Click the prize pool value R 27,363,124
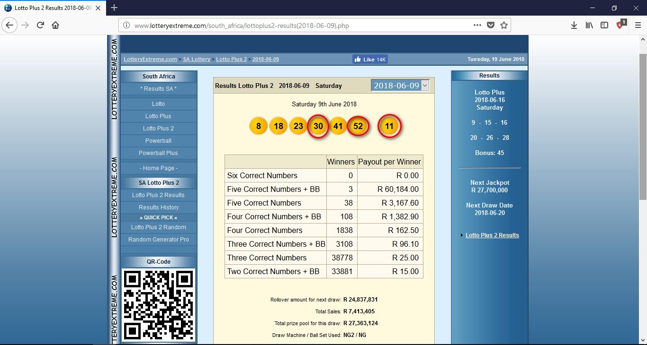This screenshot has height=345, width=647. [360, 323]
